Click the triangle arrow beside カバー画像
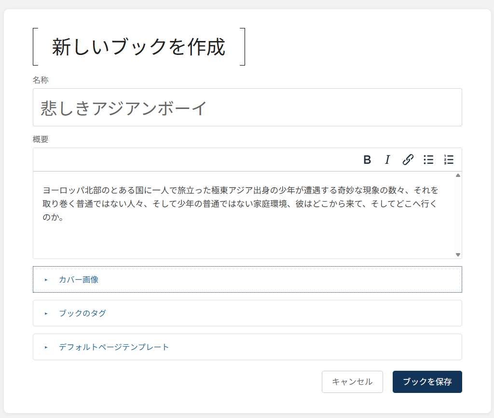The image size is (494, 418). (46, 280)
